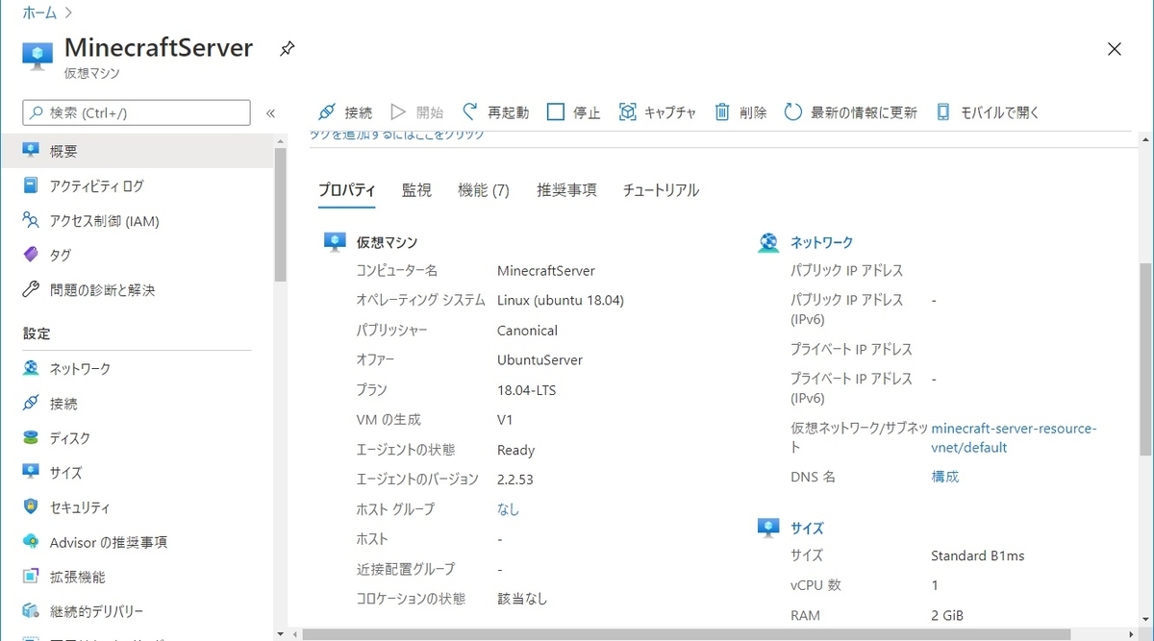Delete the VM using the trash icon
The height and width of the screenshot is (641, 1154).
[x=738, y=111]
